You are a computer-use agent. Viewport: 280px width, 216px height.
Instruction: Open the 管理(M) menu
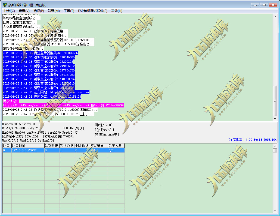click(54, 11)
